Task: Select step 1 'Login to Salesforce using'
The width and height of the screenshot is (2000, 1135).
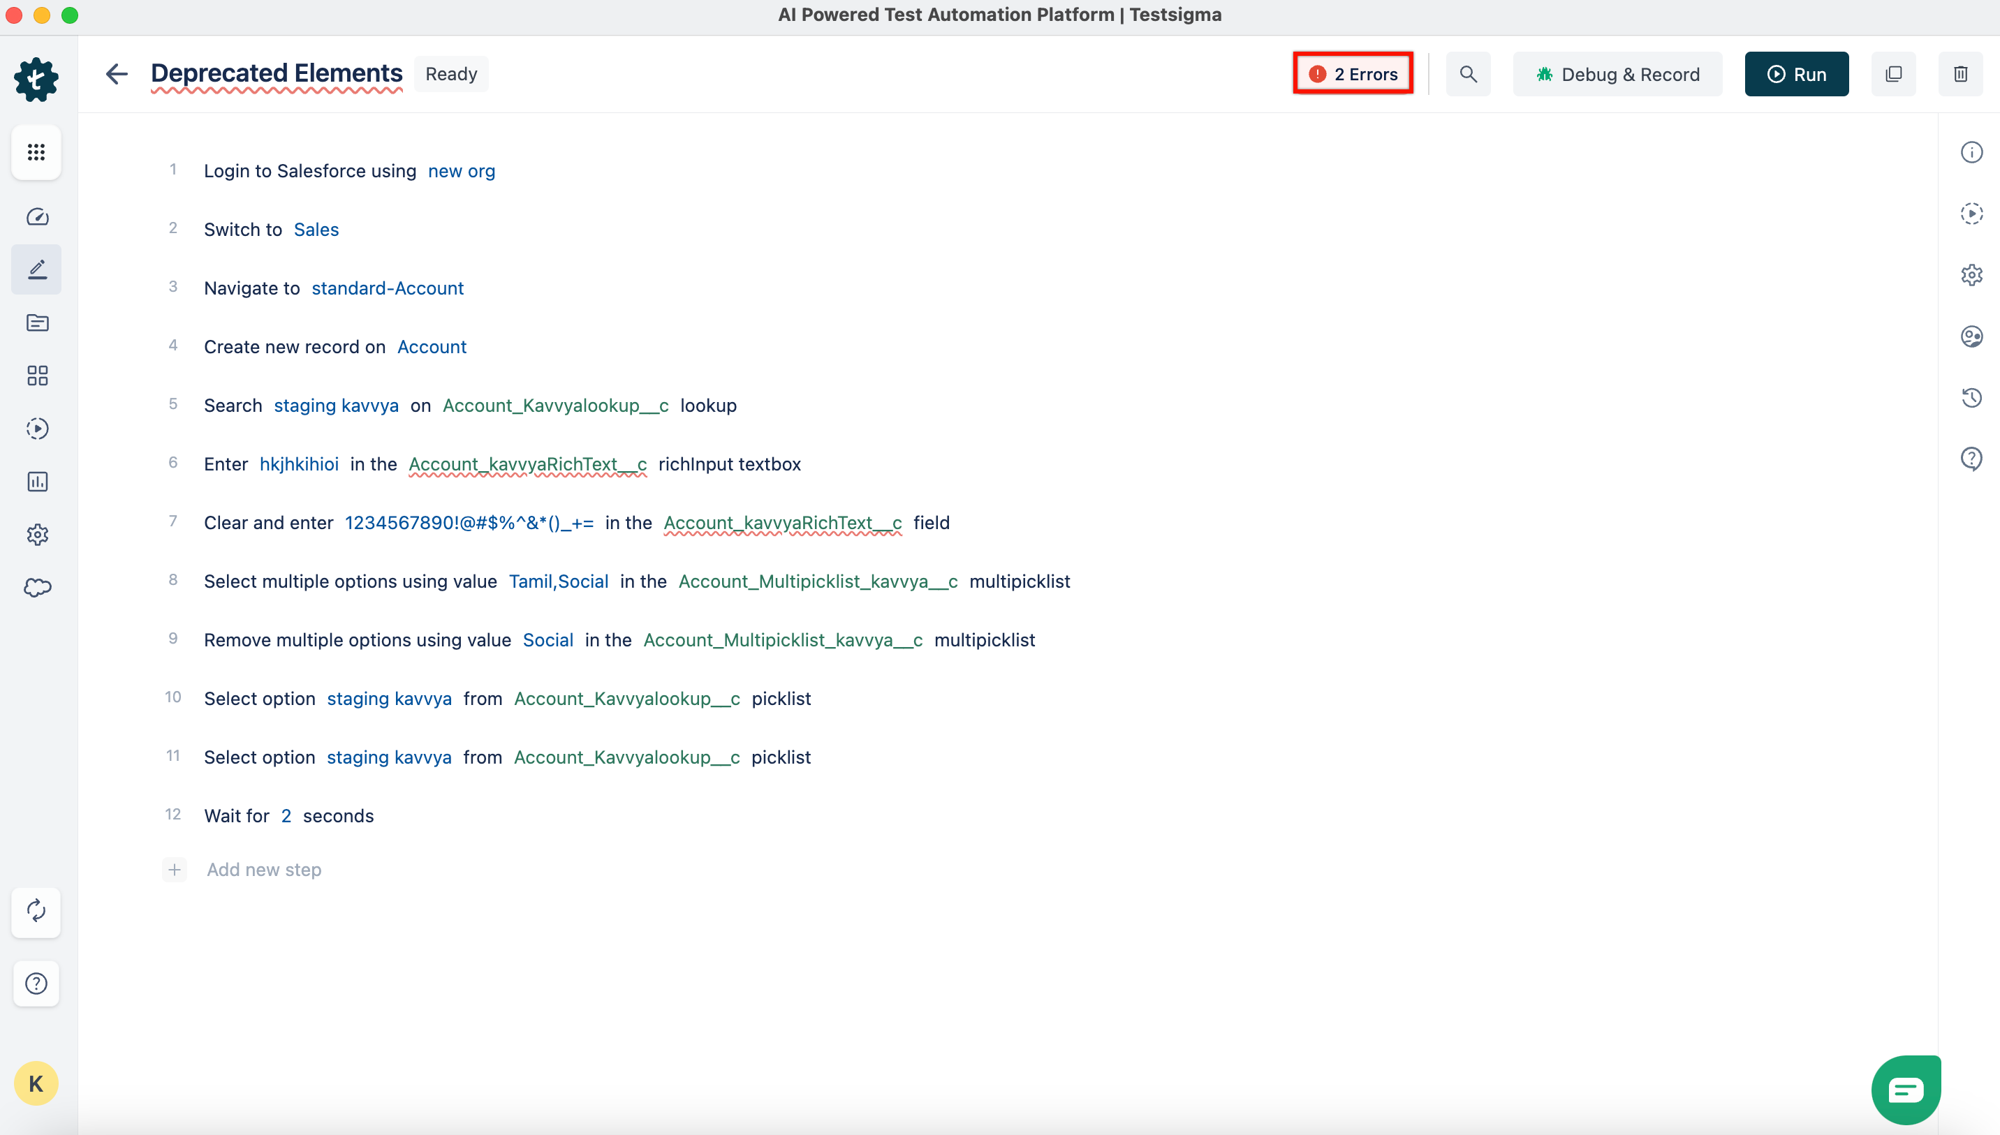Action: [x=310, y=172]
